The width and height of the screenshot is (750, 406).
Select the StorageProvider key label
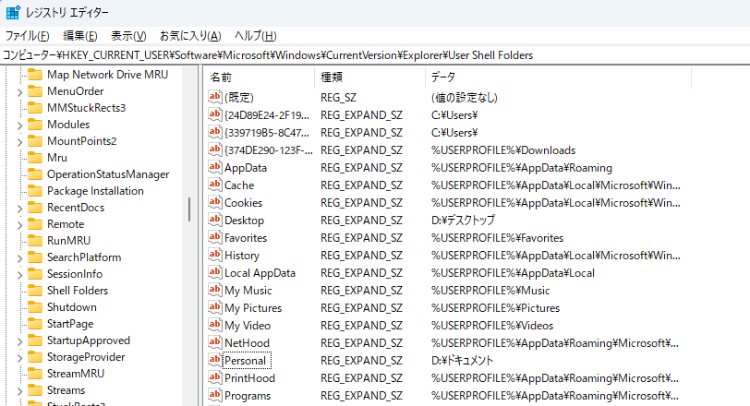pyautogui.click(x=86, y=357)
